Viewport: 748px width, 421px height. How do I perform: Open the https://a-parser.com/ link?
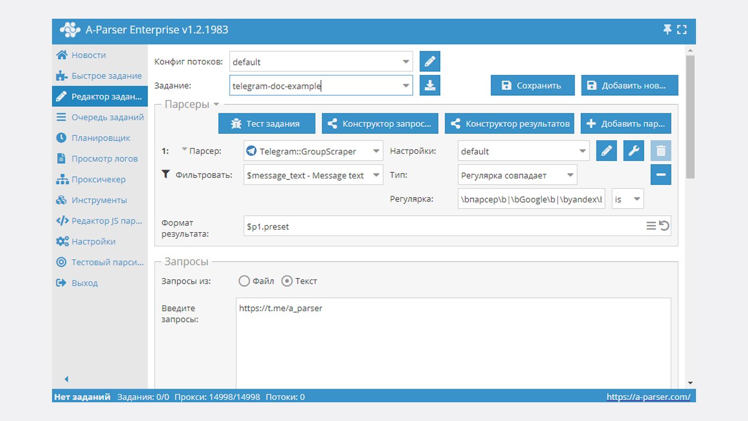649,396
